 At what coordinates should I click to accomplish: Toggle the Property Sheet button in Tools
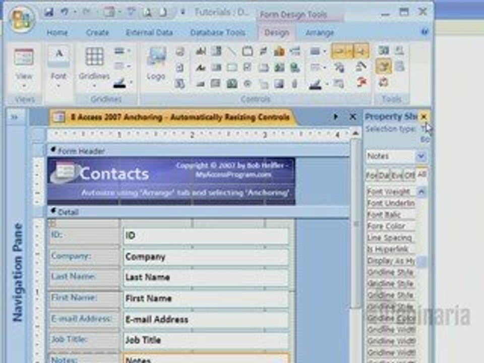384,67
